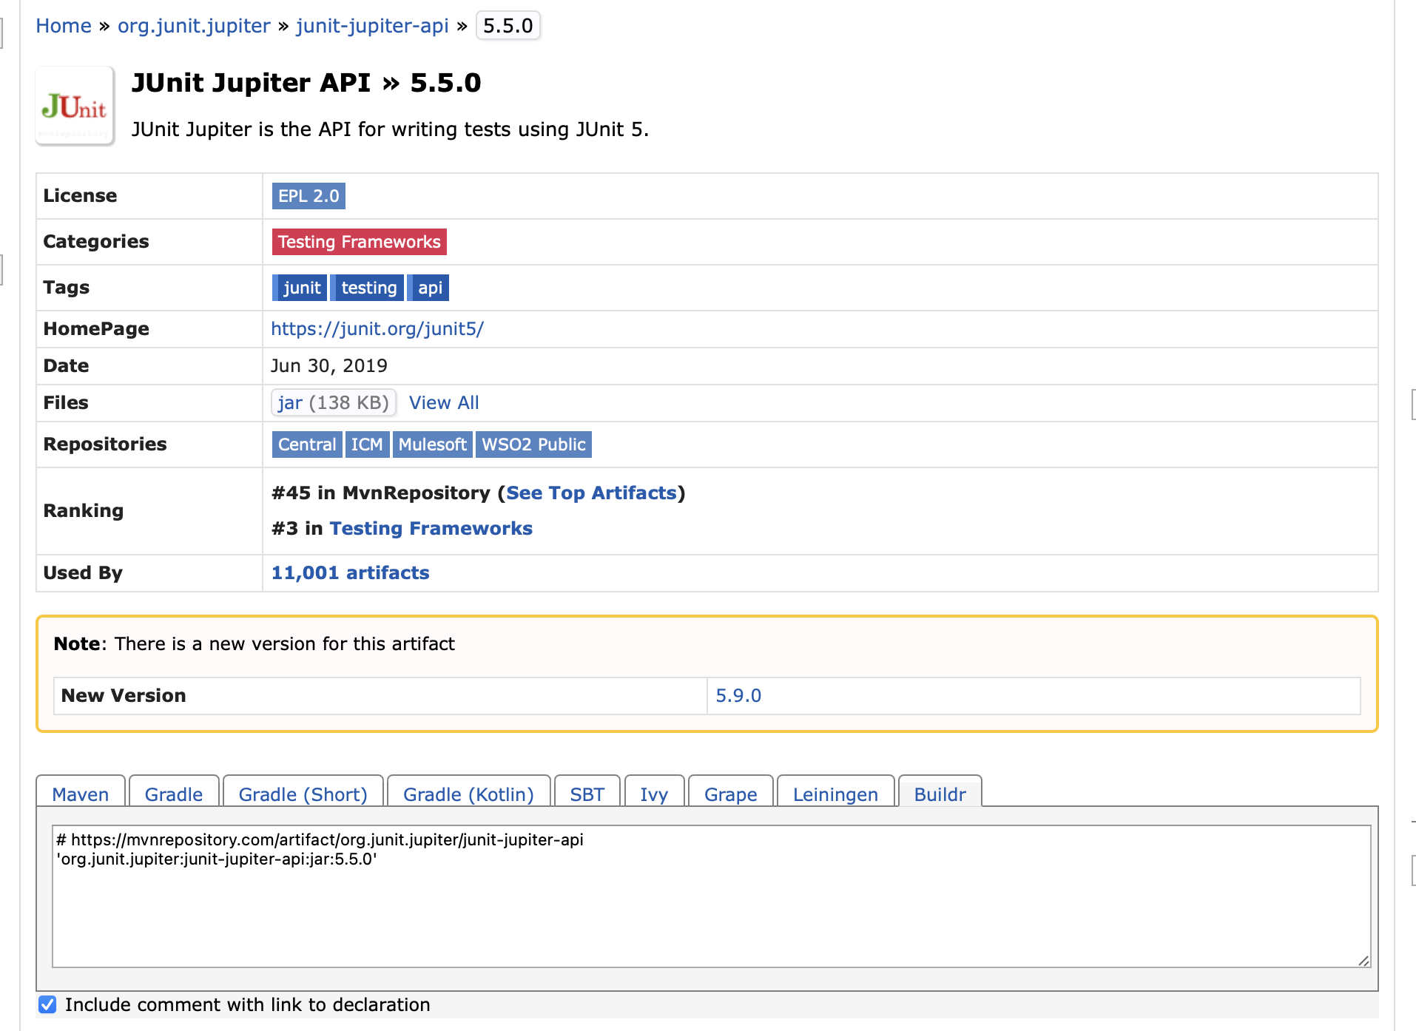This screenshot has height=1031, width=1416.
Task: Click the text area resize handle
Action: point(1363,960)
